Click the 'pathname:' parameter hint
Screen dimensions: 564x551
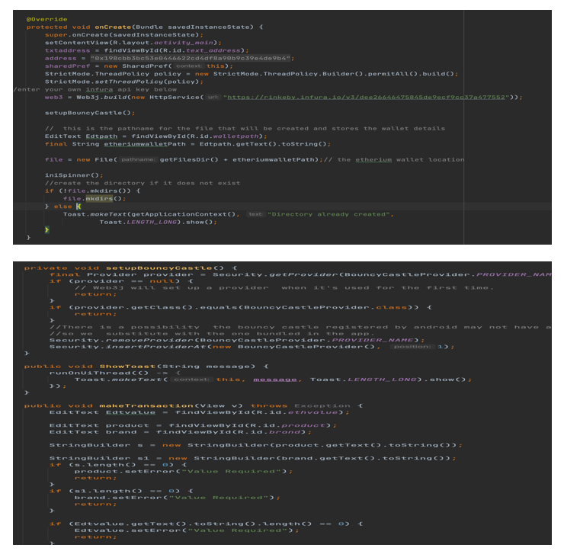click(x=139, y=160)
